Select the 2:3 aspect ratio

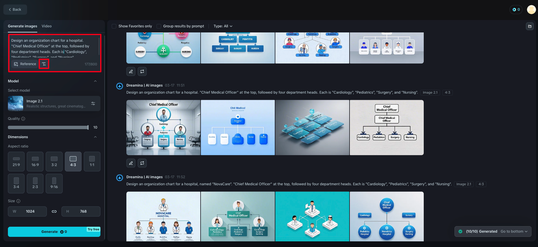coord(35,184)
